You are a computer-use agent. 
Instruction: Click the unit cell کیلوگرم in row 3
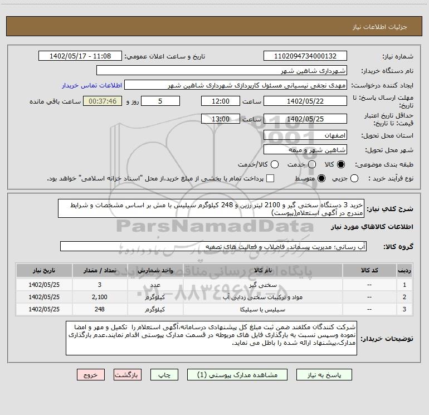tap(155, 309)
